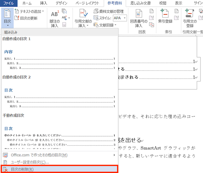Screen dimensions: 203x173
Task: Switch to the 挿入 tab
Action: 43,3
